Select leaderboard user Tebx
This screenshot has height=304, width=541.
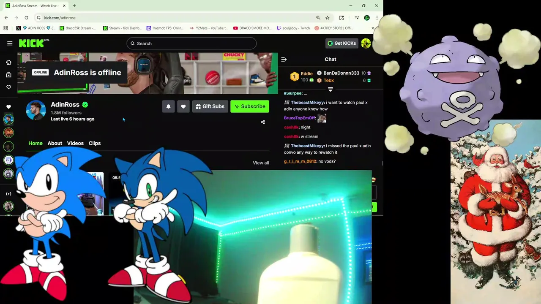[x=328, y=80]
